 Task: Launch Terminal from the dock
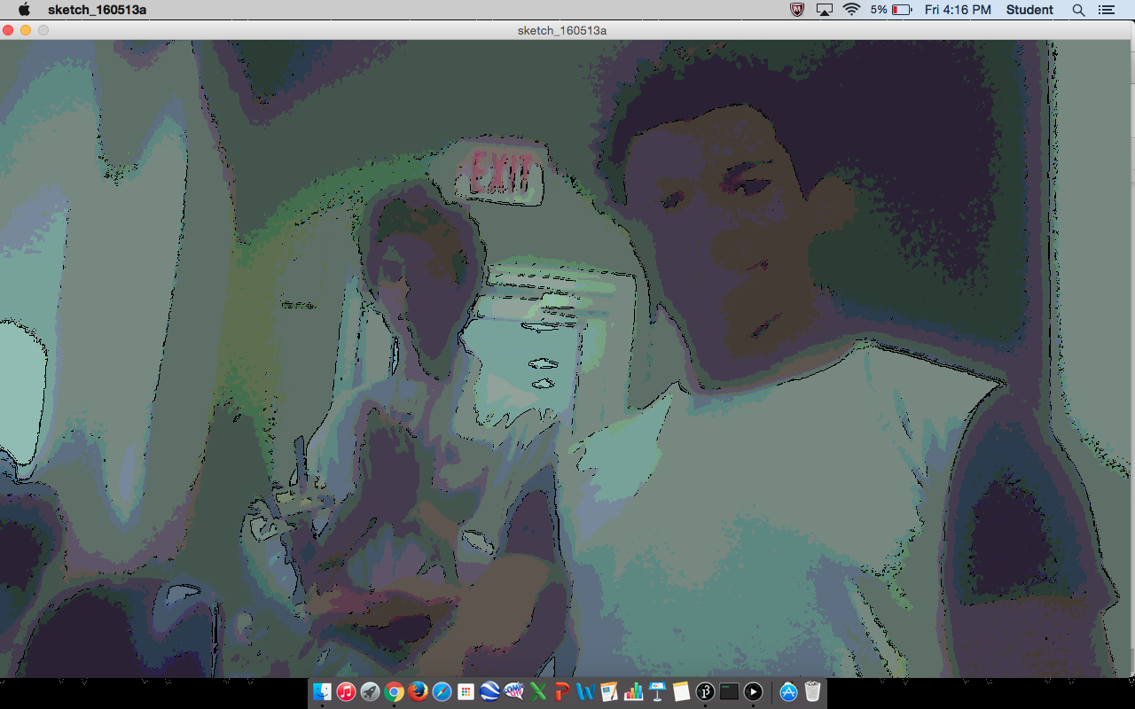coord(729,692)
